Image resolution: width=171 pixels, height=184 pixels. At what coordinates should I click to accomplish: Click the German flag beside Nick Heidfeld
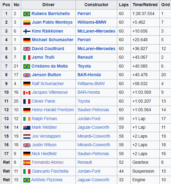pyautogui.click(x=27, y=154)
